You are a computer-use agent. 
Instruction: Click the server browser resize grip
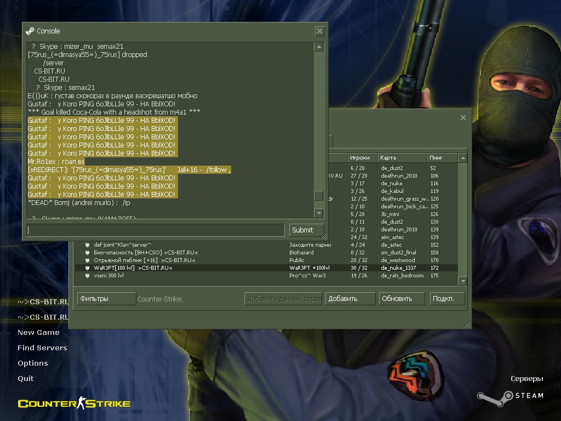point(467,325)
